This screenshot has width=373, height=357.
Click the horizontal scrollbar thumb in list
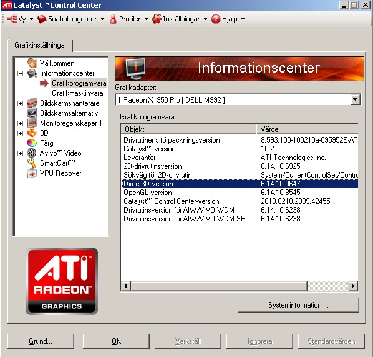coord(219,286)
